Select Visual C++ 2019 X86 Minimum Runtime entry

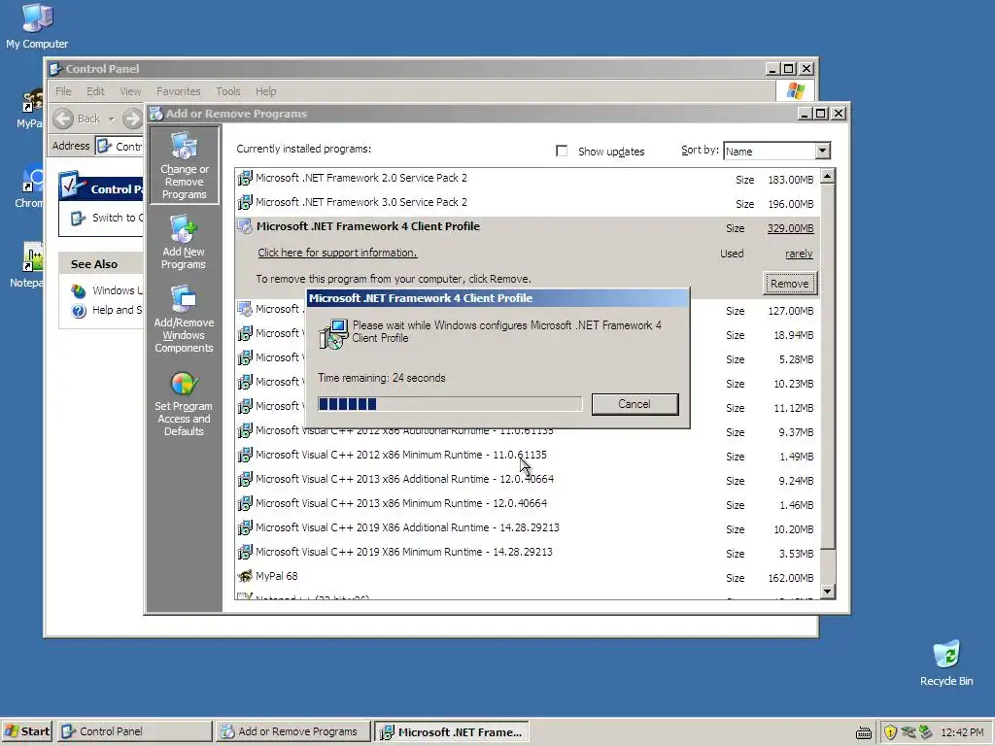click(527, 553)
